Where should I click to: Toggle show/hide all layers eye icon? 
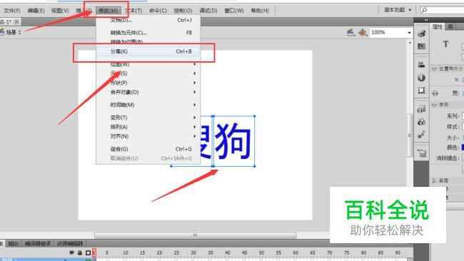click(71, 252)
